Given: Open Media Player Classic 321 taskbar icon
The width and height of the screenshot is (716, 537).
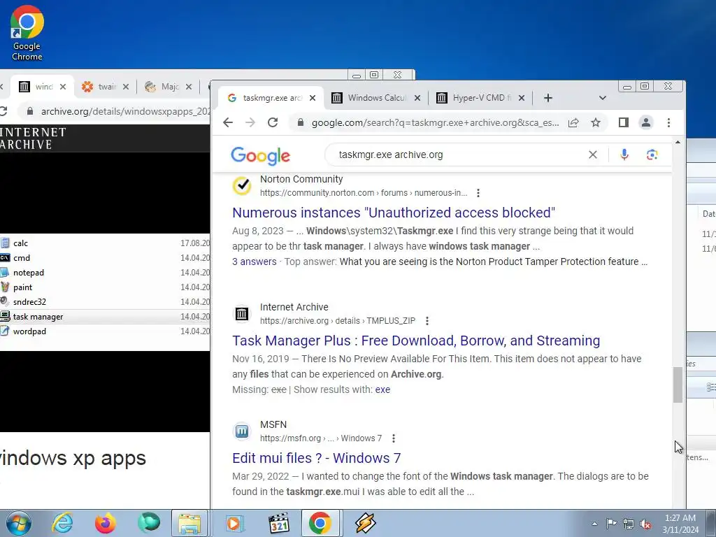Looking at the screenshot, I should click(x=278, y=523).
